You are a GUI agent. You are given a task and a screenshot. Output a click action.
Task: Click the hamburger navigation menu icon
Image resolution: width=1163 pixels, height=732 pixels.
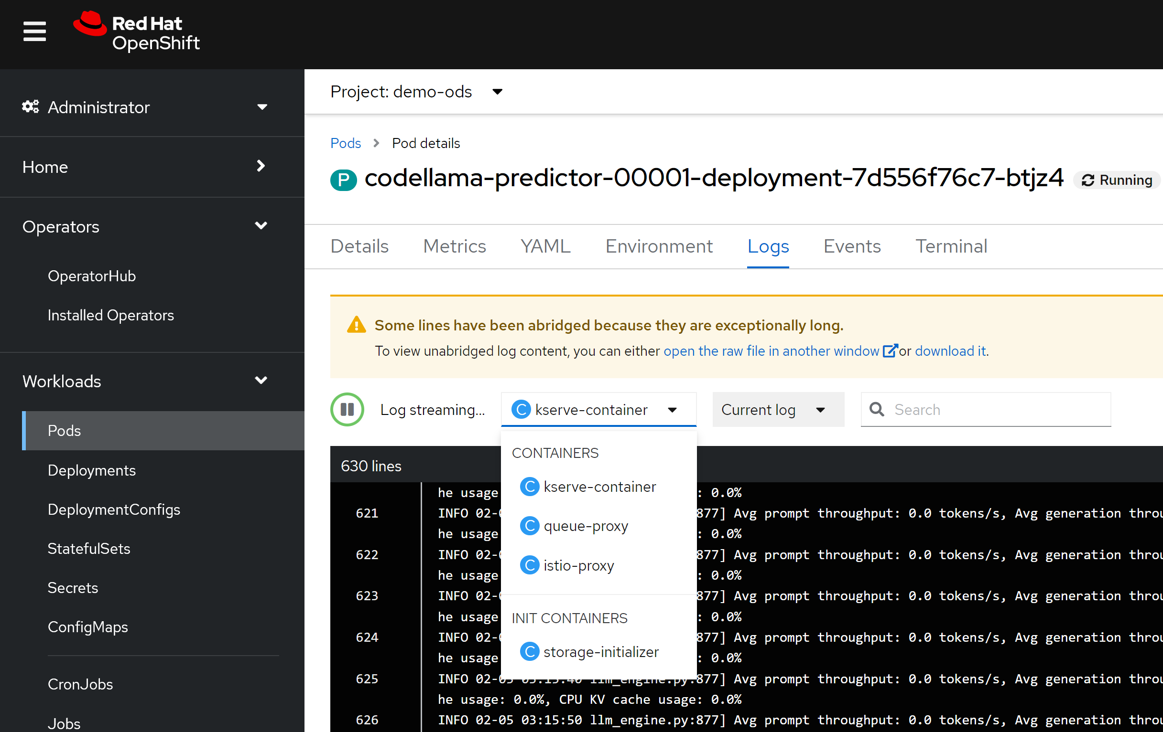click(34, 32)
